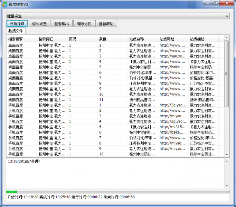The height and width of the screenshot is (207, 236).
Task: Click 【氟力农注射... site name in 桌面百度 row 4
Action: pos(142,62)
